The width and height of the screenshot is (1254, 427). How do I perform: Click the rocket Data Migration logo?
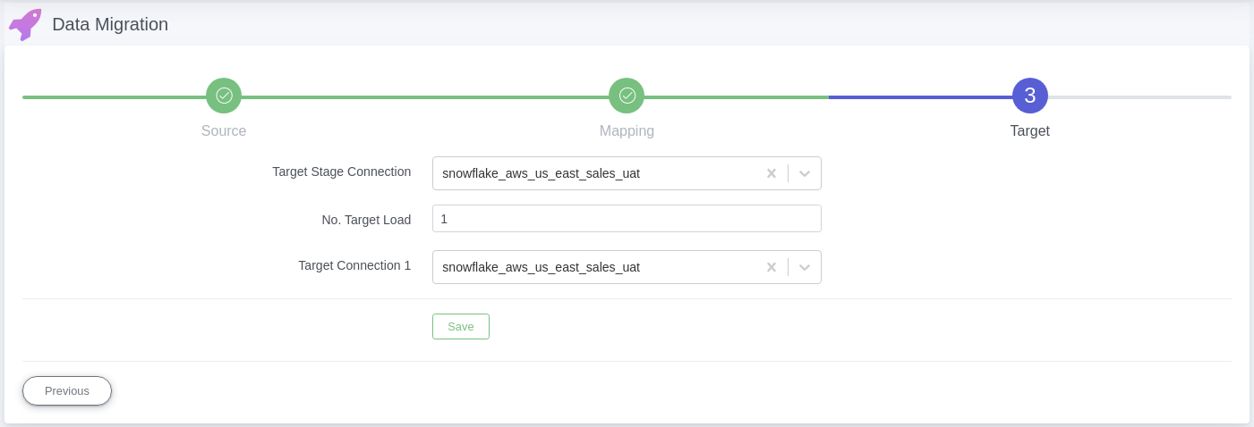tap(25, 24)
